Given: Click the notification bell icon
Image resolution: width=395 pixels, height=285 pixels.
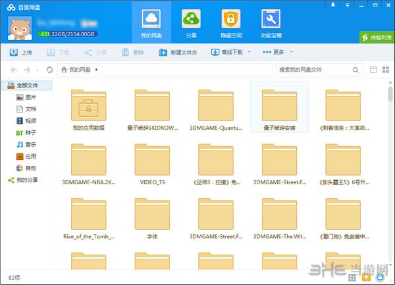Looking at the screenshot, I should pos(333,5).
